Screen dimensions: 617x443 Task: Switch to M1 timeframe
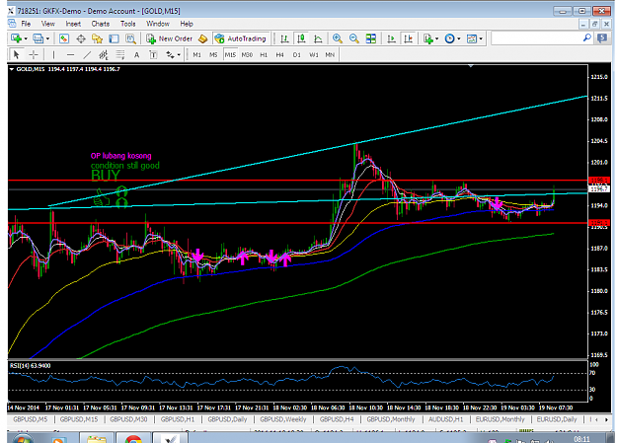(x=196, y=54)
